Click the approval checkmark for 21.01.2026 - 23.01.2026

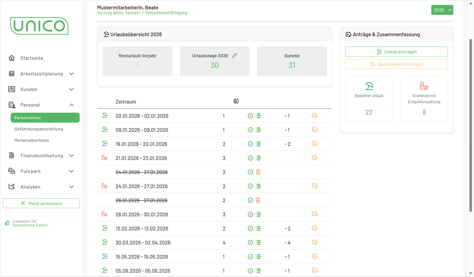[x=250, y=158]
